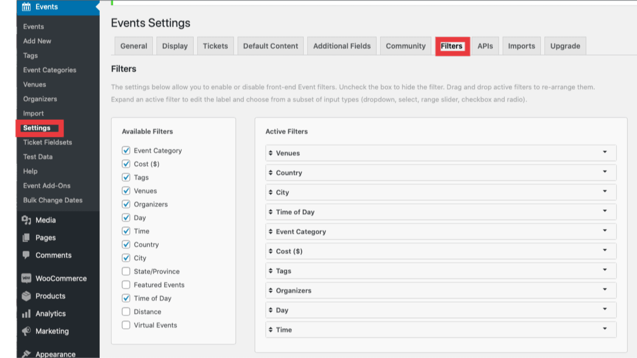Go to Organizers submenu link
The width and height of the screenshot is (637, 358).
pos(40,99)
